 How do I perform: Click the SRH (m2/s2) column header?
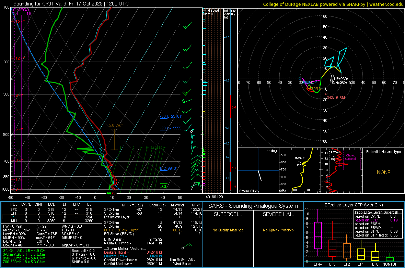tap(132, 205)
